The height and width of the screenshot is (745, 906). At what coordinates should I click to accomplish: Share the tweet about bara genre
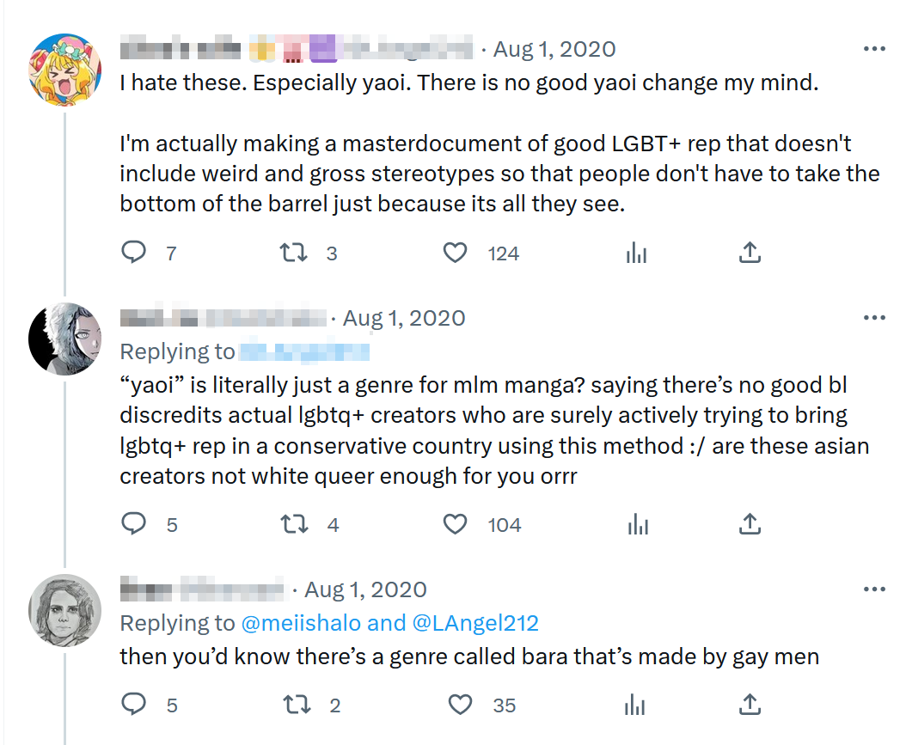pos(750,705)
